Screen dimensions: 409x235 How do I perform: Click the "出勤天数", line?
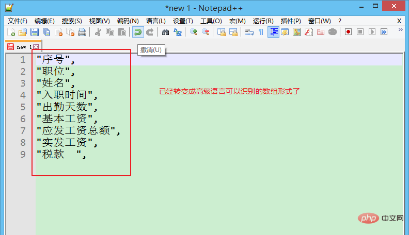coord(67,107)
